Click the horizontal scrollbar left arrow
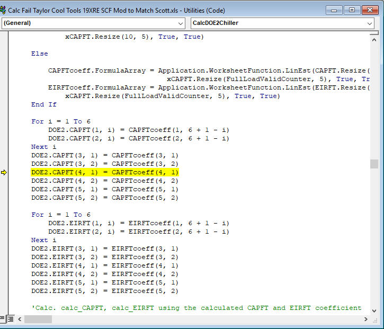The image size is (384, 329). pos(20,319)
